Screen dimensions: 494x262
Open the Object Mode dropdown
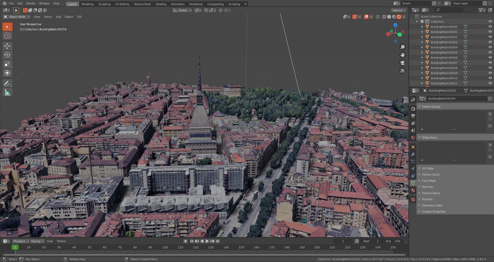tap(17, 17)
